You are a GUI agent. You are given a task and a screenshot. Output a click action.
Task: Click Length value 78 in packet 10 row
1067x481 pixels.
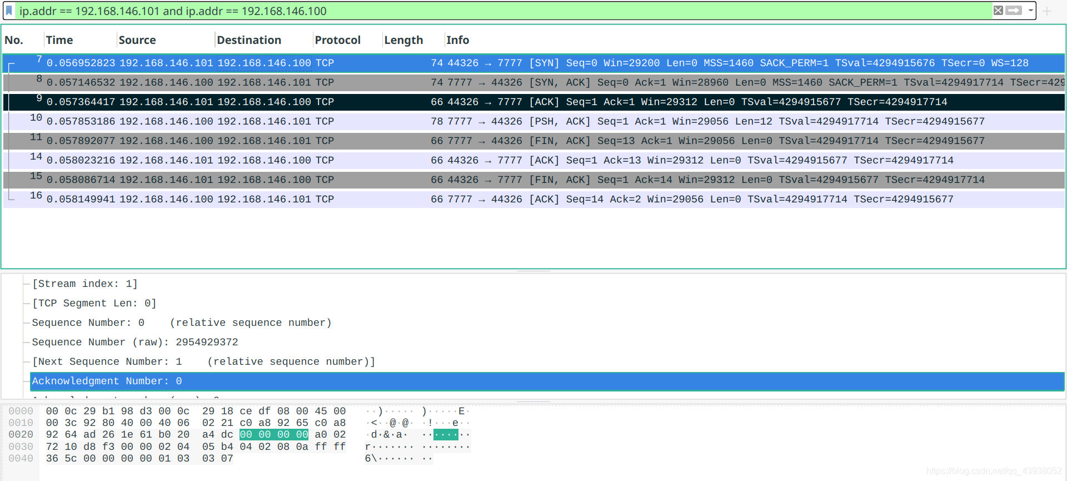click(x=437, y=121)
